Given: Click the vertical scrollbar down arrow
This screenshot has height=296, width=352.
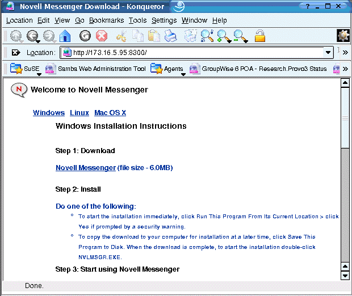Looking at the screenshot, I should point(344,276).
